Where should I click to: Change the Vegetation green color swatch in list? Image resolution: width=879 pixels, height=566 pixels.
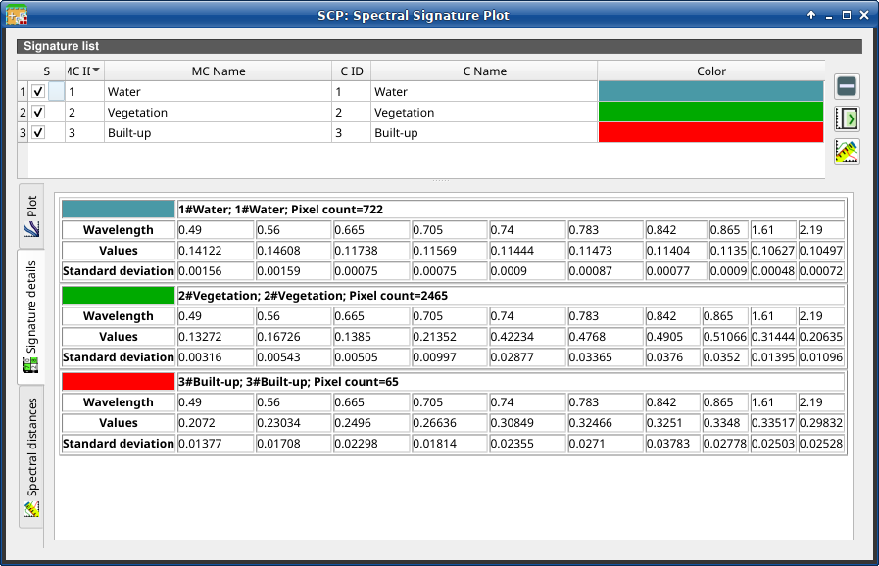(x=710, y=112)
